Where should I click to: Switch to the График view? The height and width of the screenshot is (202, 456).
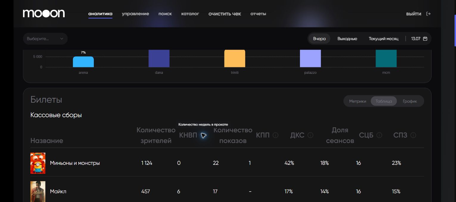coord(410,101)
